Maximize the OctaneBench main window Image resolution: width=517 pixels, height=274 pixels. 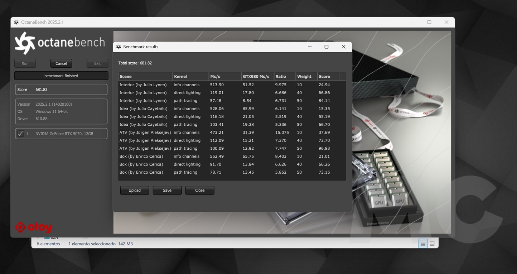coord(429,22)
